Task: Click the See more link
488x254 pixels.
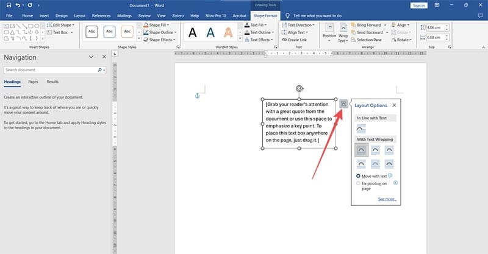Action: coord(386,199)
